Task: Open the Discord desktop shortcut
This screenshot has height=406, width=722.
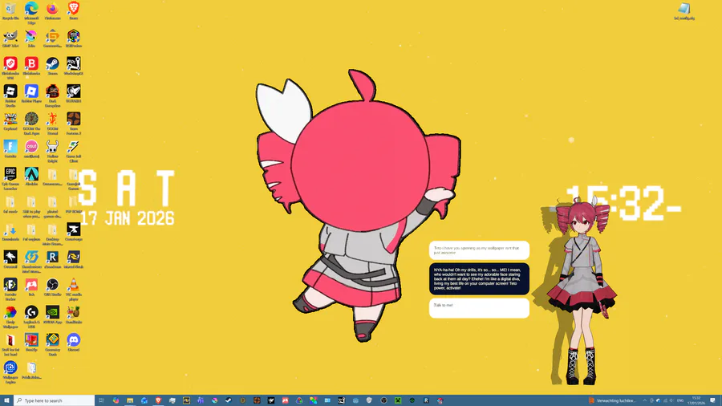Action: (x=74, y=343)
